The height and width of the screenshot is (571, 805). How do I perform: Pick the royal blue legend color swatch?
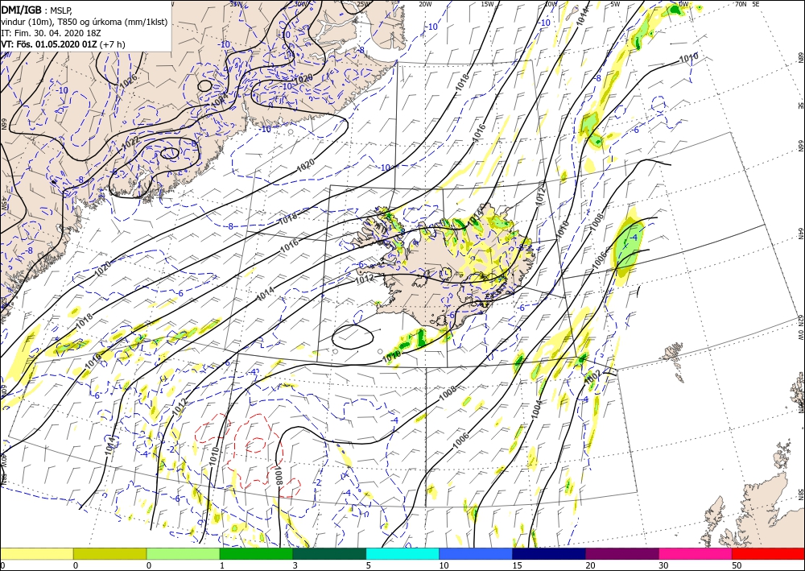pyautogui.click(x=476, y=553)
